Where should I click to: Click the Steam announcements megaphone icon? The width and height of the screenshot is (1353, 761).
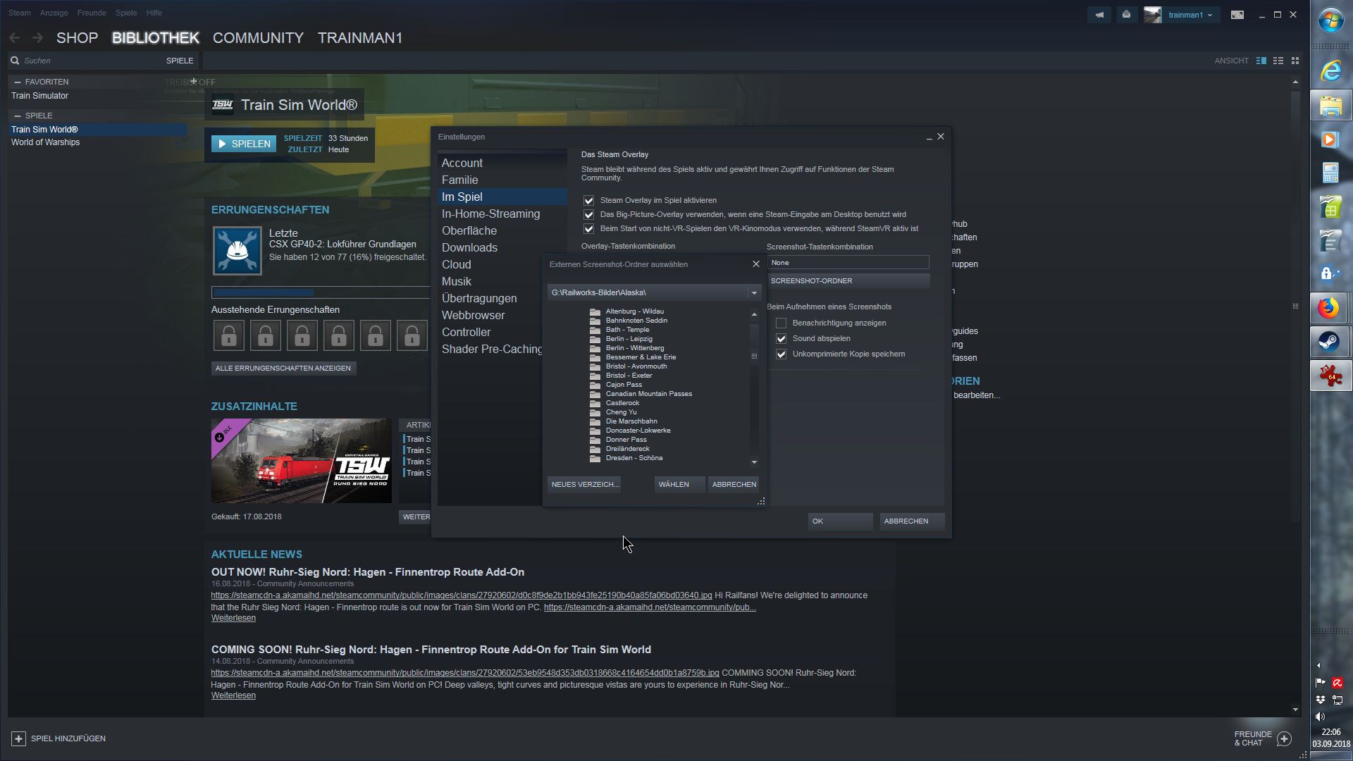pos(1099,15)
